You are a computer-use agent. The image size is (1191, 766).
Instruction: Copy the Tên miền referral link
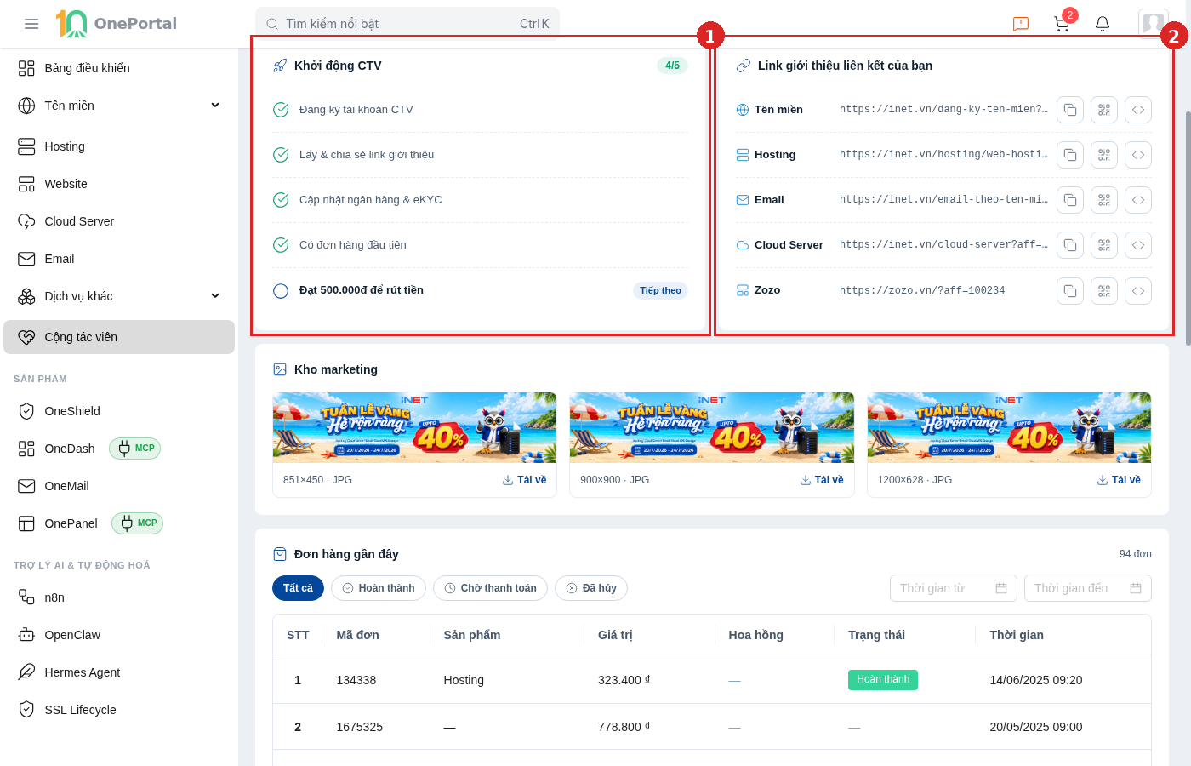click(x=1070, y=110)
